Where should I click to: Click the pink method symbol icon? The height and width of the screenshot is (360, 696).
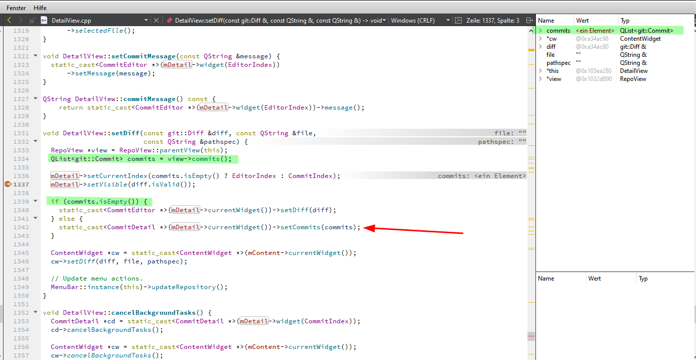(x=169, y=21)
